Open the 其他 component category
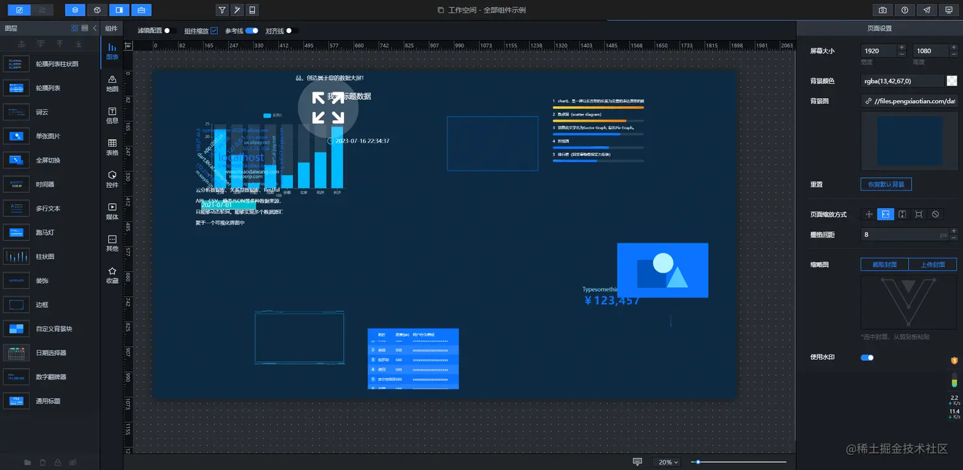 coord(112,243)
